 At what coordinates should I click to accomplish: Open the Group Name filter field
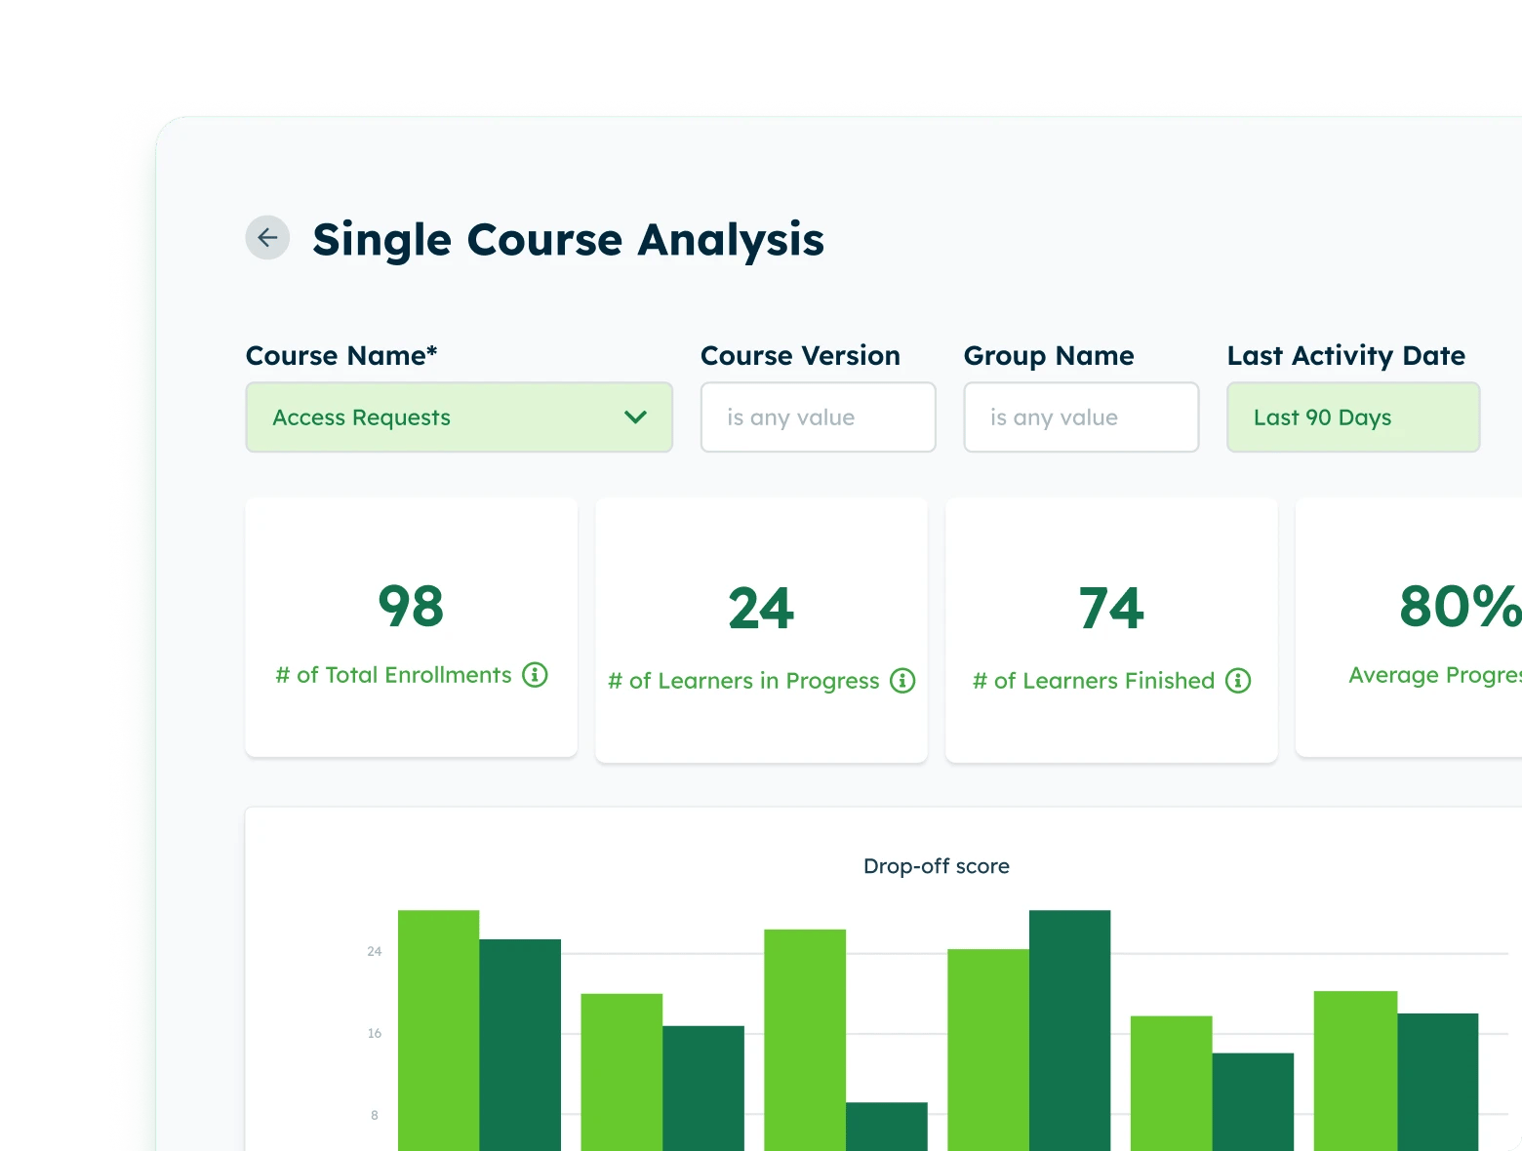[1081, 417]
